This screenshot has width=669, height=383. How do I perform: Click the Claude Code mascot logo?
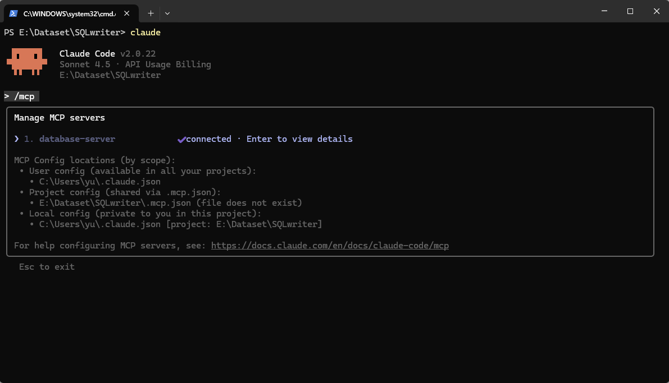click(27, 62)
